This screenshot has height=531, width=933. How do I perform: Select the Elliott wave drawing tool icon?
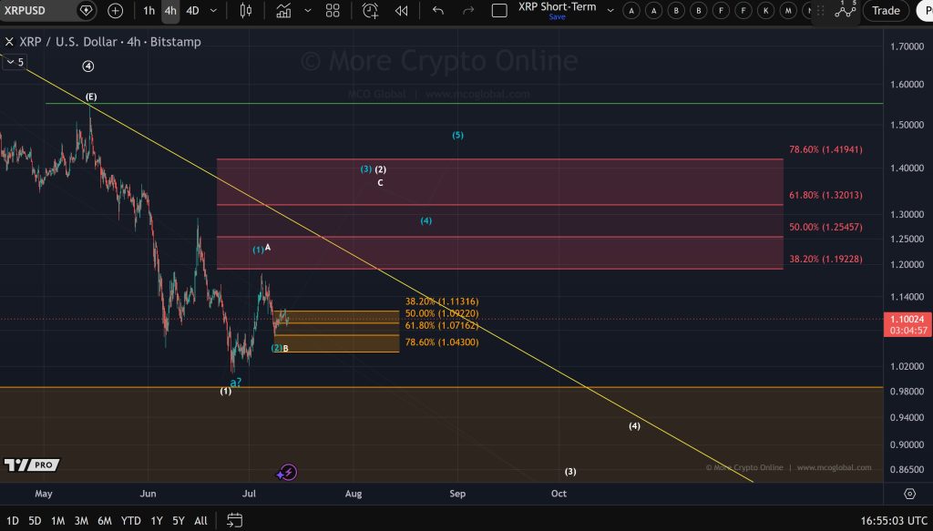[x=846, y=9]
